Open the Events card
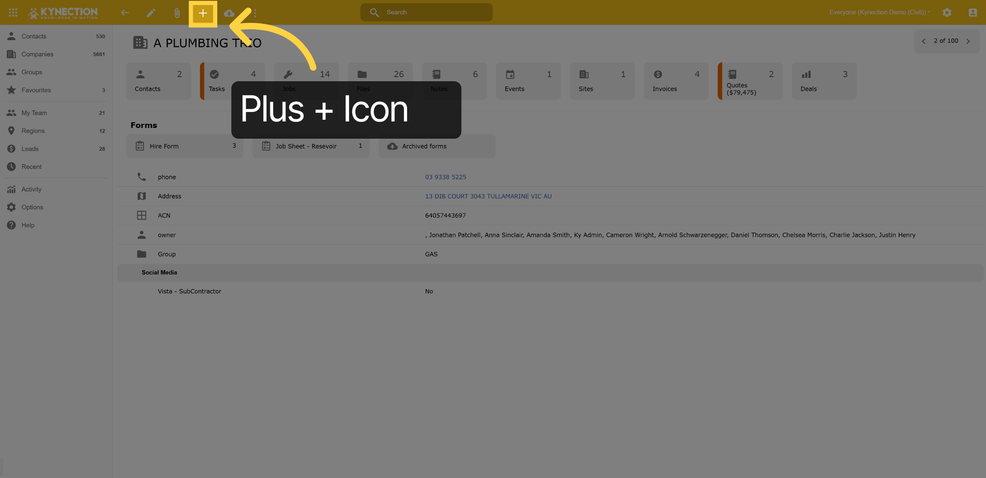Viewport: 986px width, 478px height. pyautogui.click(x=528, y=81)
